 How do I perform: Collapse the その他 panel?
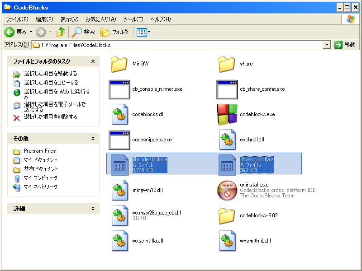click(93, 139)
